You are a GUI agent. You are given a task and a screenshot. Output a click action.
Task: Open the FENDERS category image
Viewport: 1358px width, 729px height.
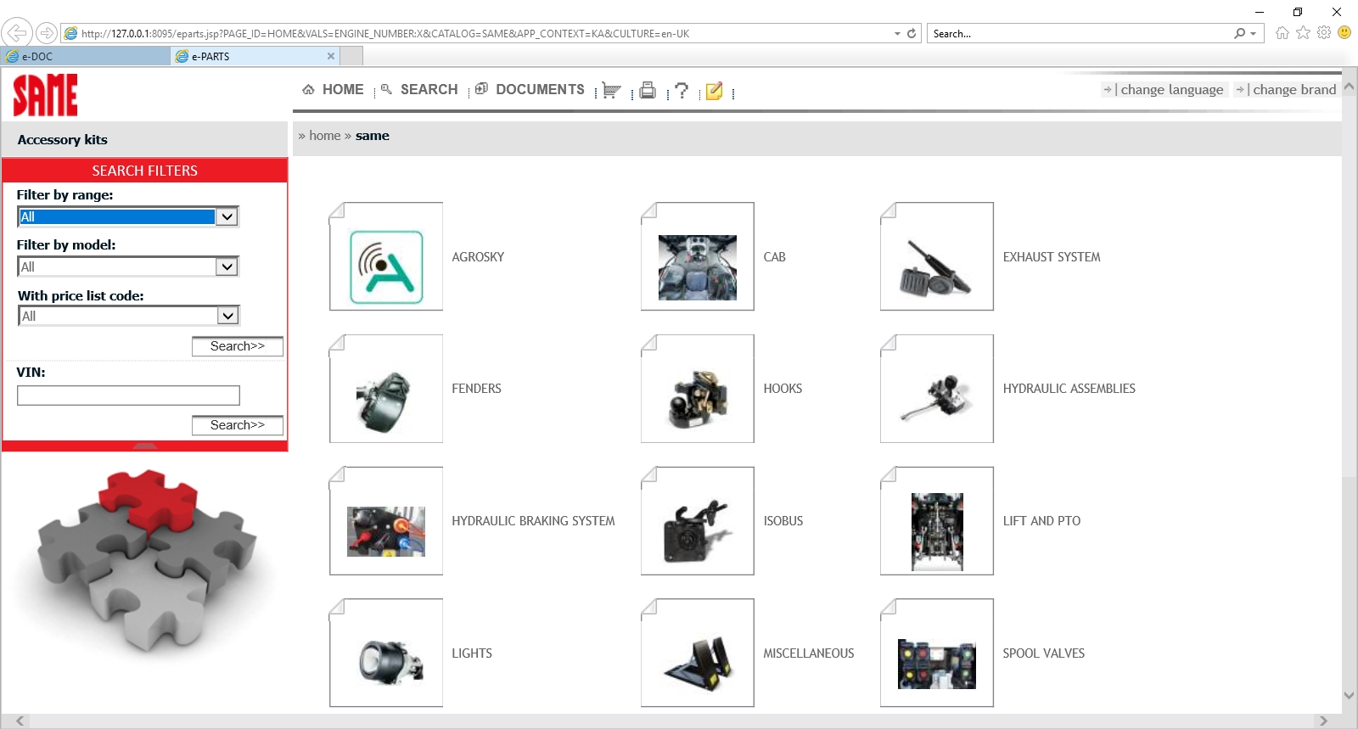(386, 389)
